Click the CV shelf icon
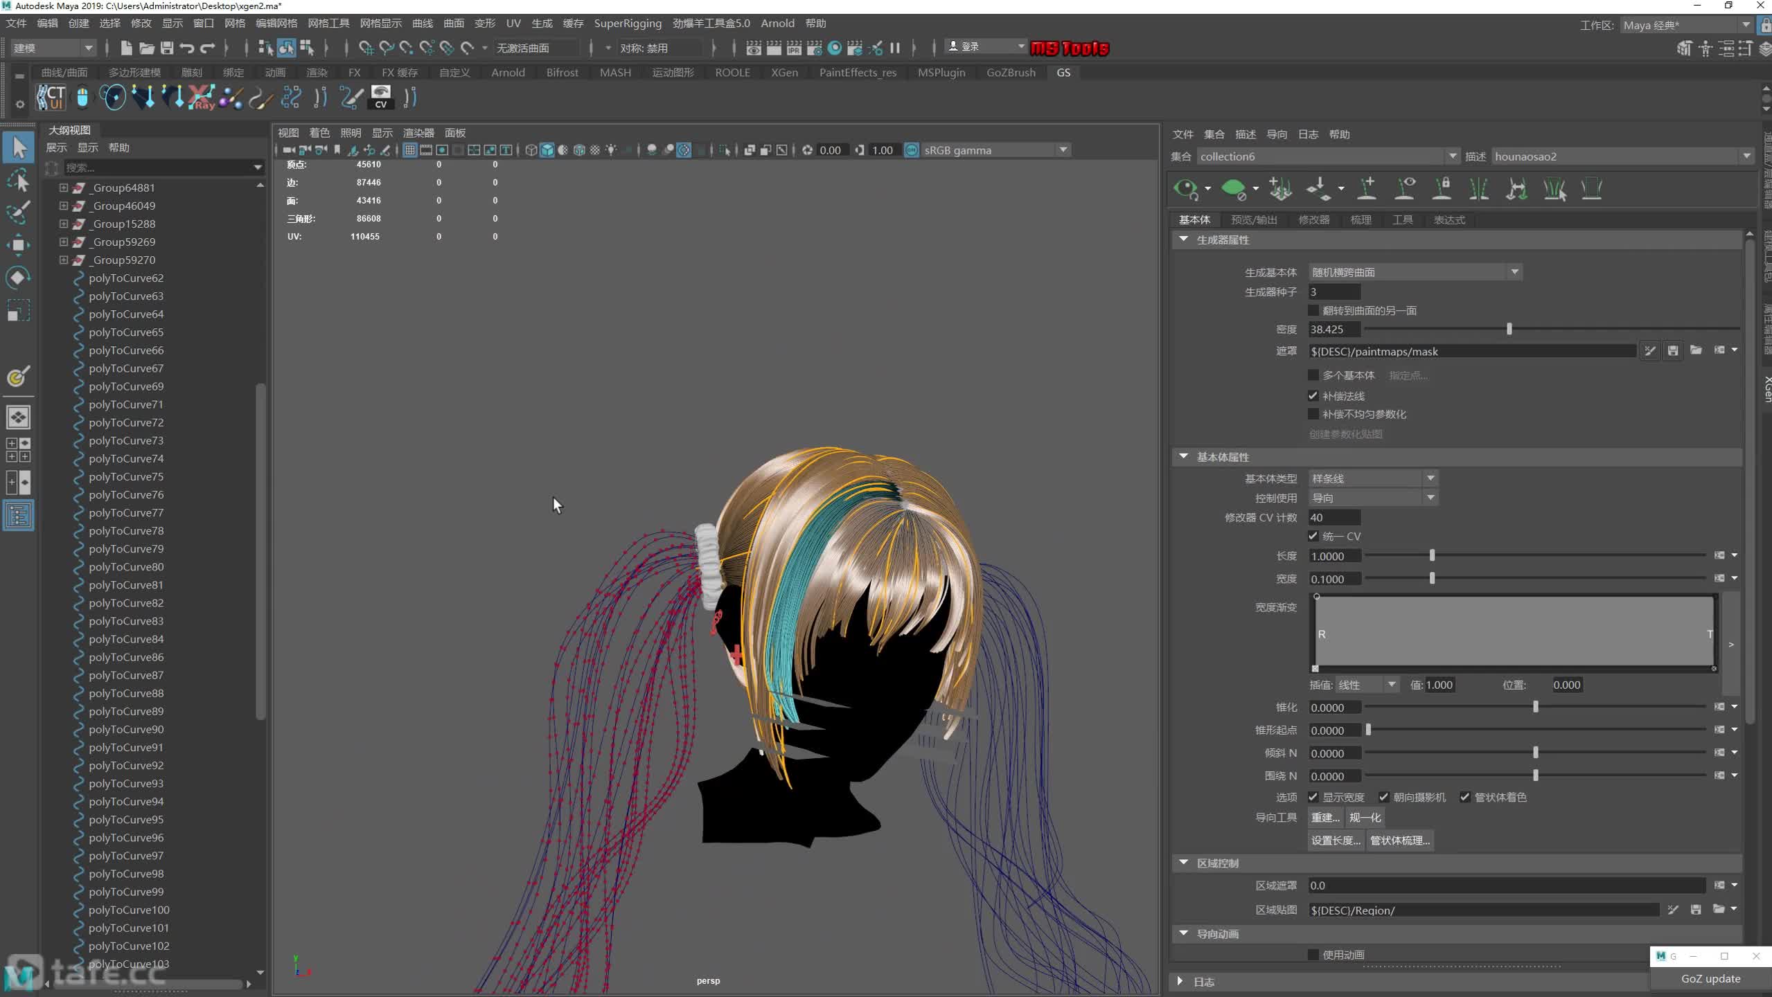 (380, 98)
